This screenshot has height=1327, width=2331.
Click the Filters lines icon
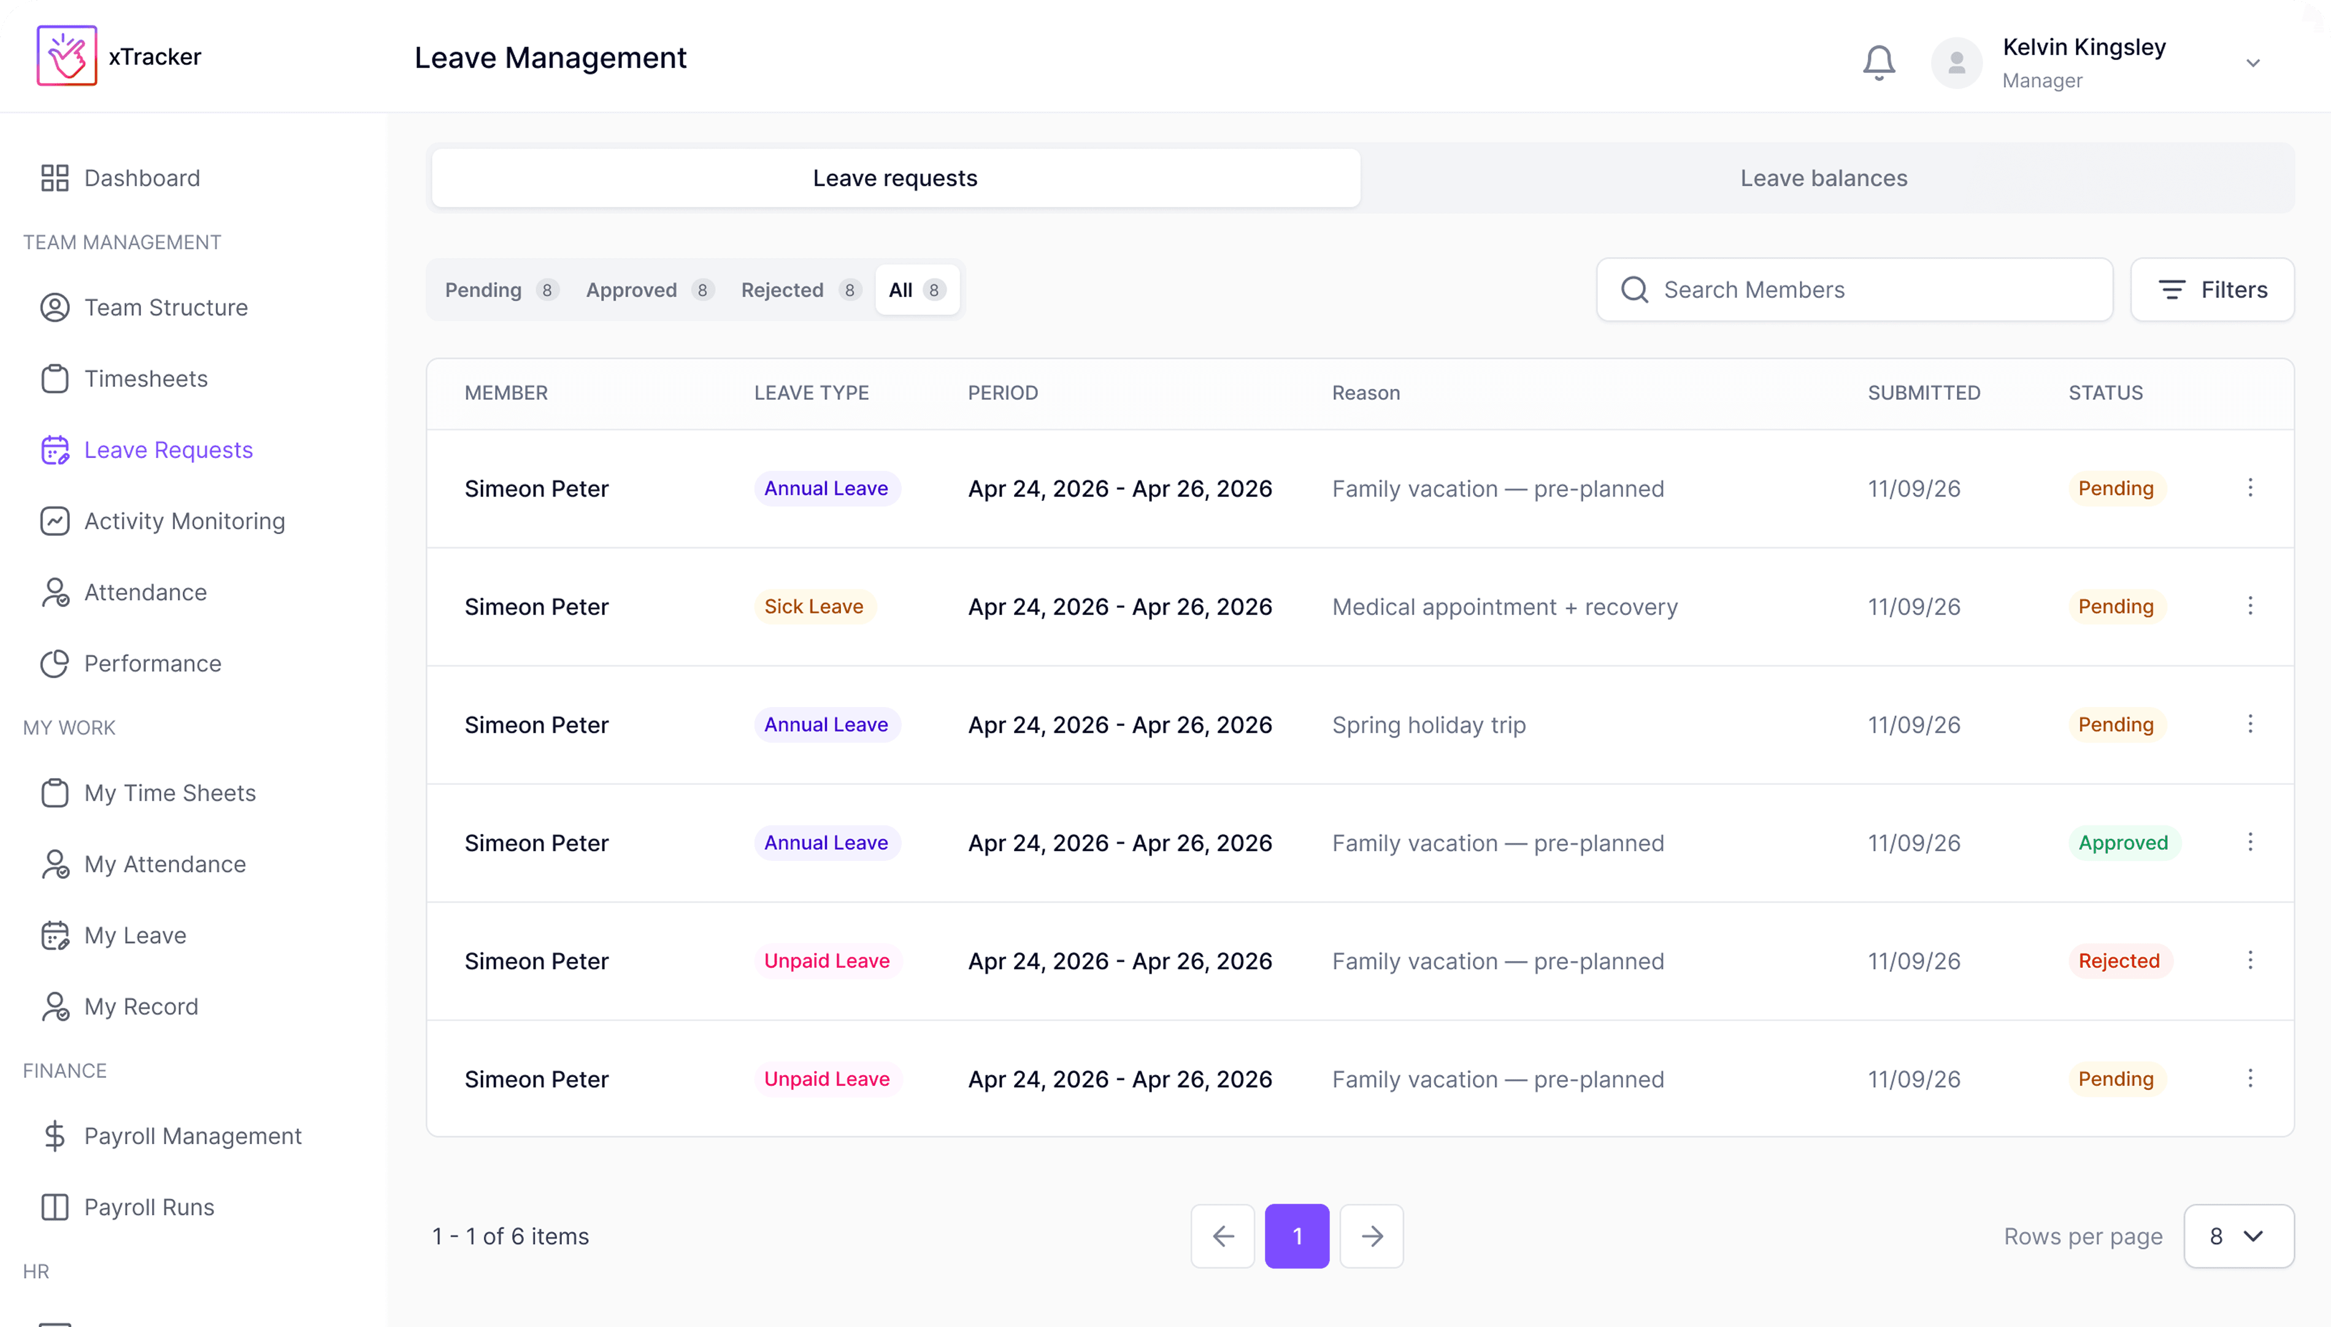coord(2172,290)
